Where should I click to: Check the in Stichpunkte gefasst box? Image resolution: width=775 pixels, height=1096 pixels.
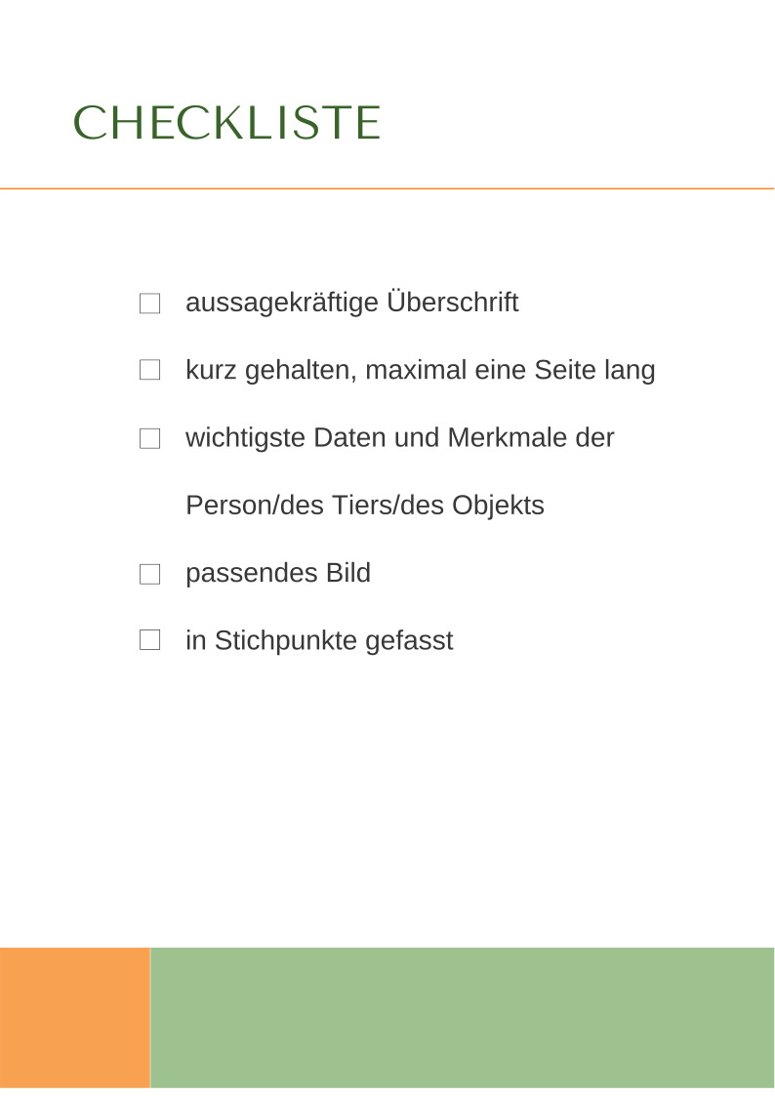[149, 639]
